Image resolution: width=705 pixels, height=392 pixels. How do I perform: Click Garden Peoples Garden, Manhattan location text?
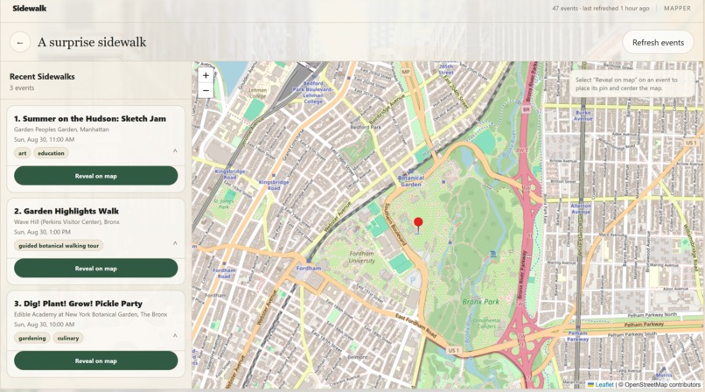click(x=61, y=129)
